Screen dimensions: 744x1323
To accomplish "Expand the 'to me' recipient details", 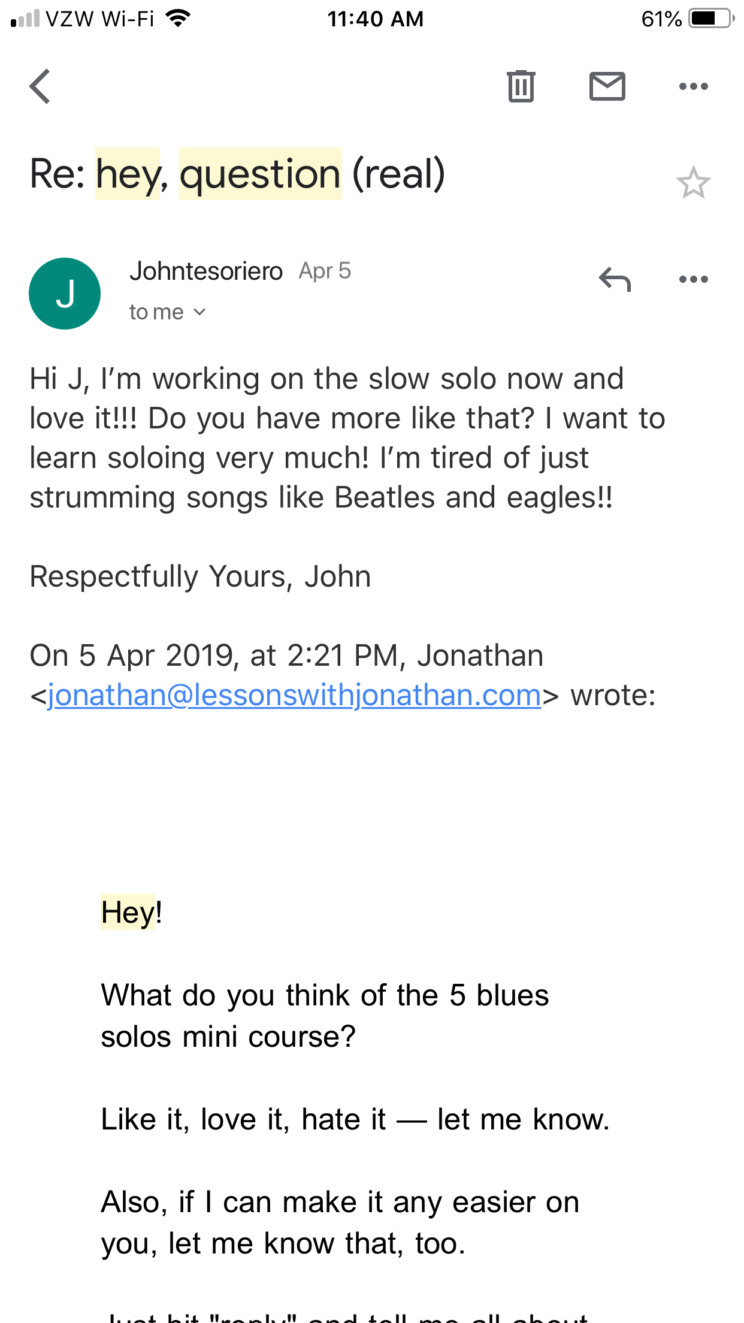I will coord(167,312).
